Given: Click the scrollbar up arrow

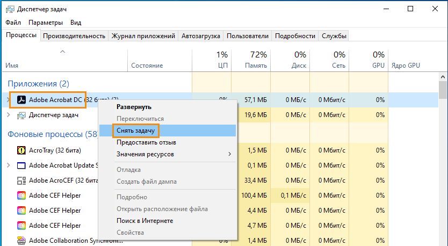Looking at the screenshot, I should [x=443, y=77].
